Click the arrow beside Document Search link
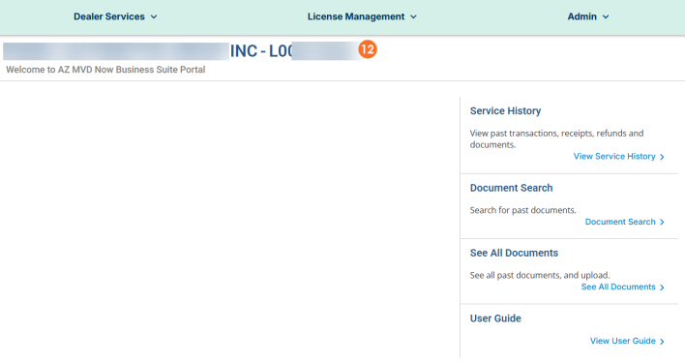The image size is (685, 363). (x=662, y=223)
